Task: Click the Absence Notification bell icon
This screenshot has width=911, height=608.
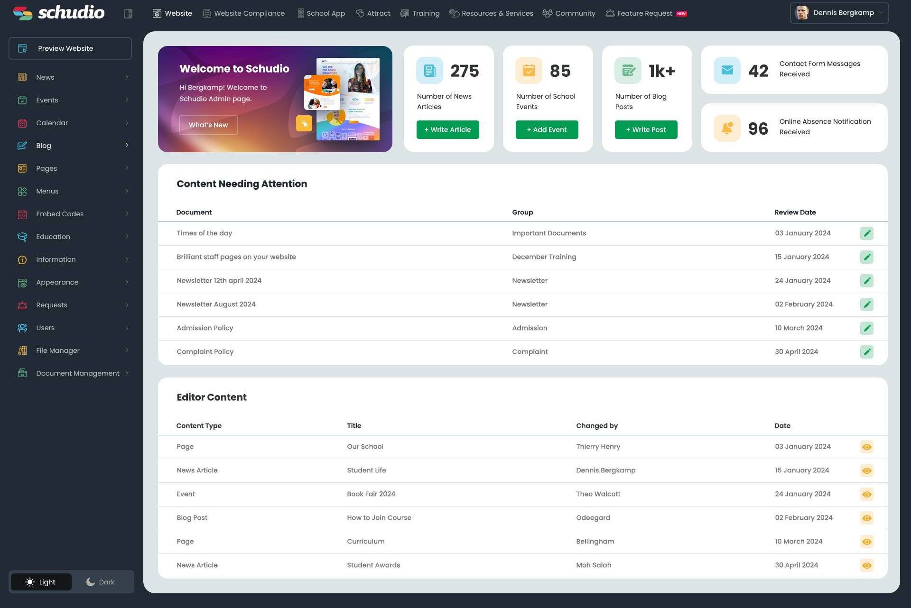Action: click(727, 128)
